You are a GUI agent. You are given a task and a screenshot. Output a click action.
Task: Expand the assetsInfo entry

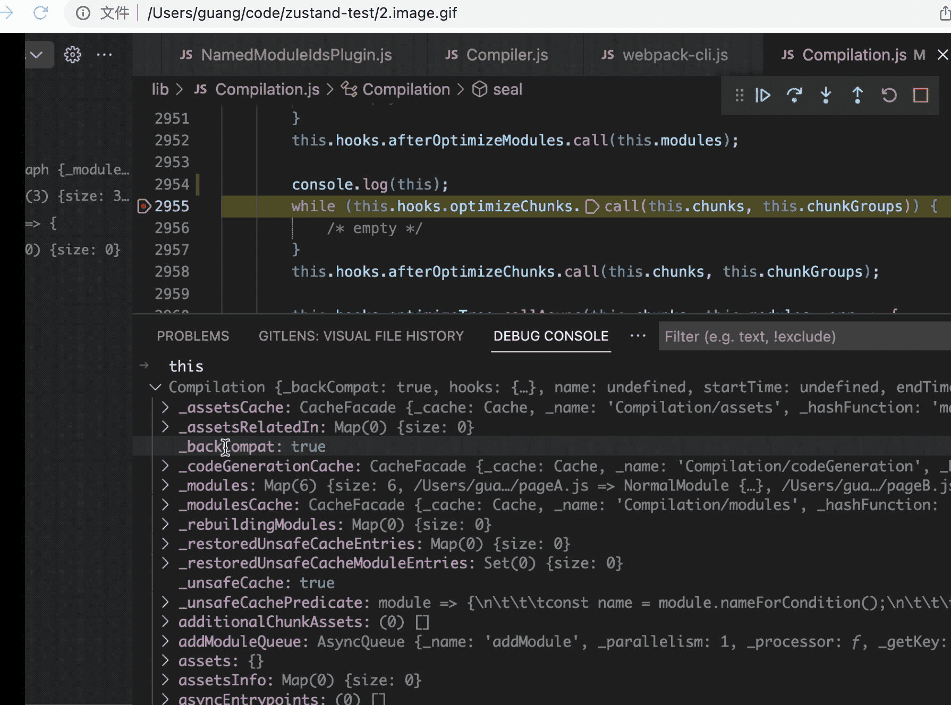click(165, 680)
